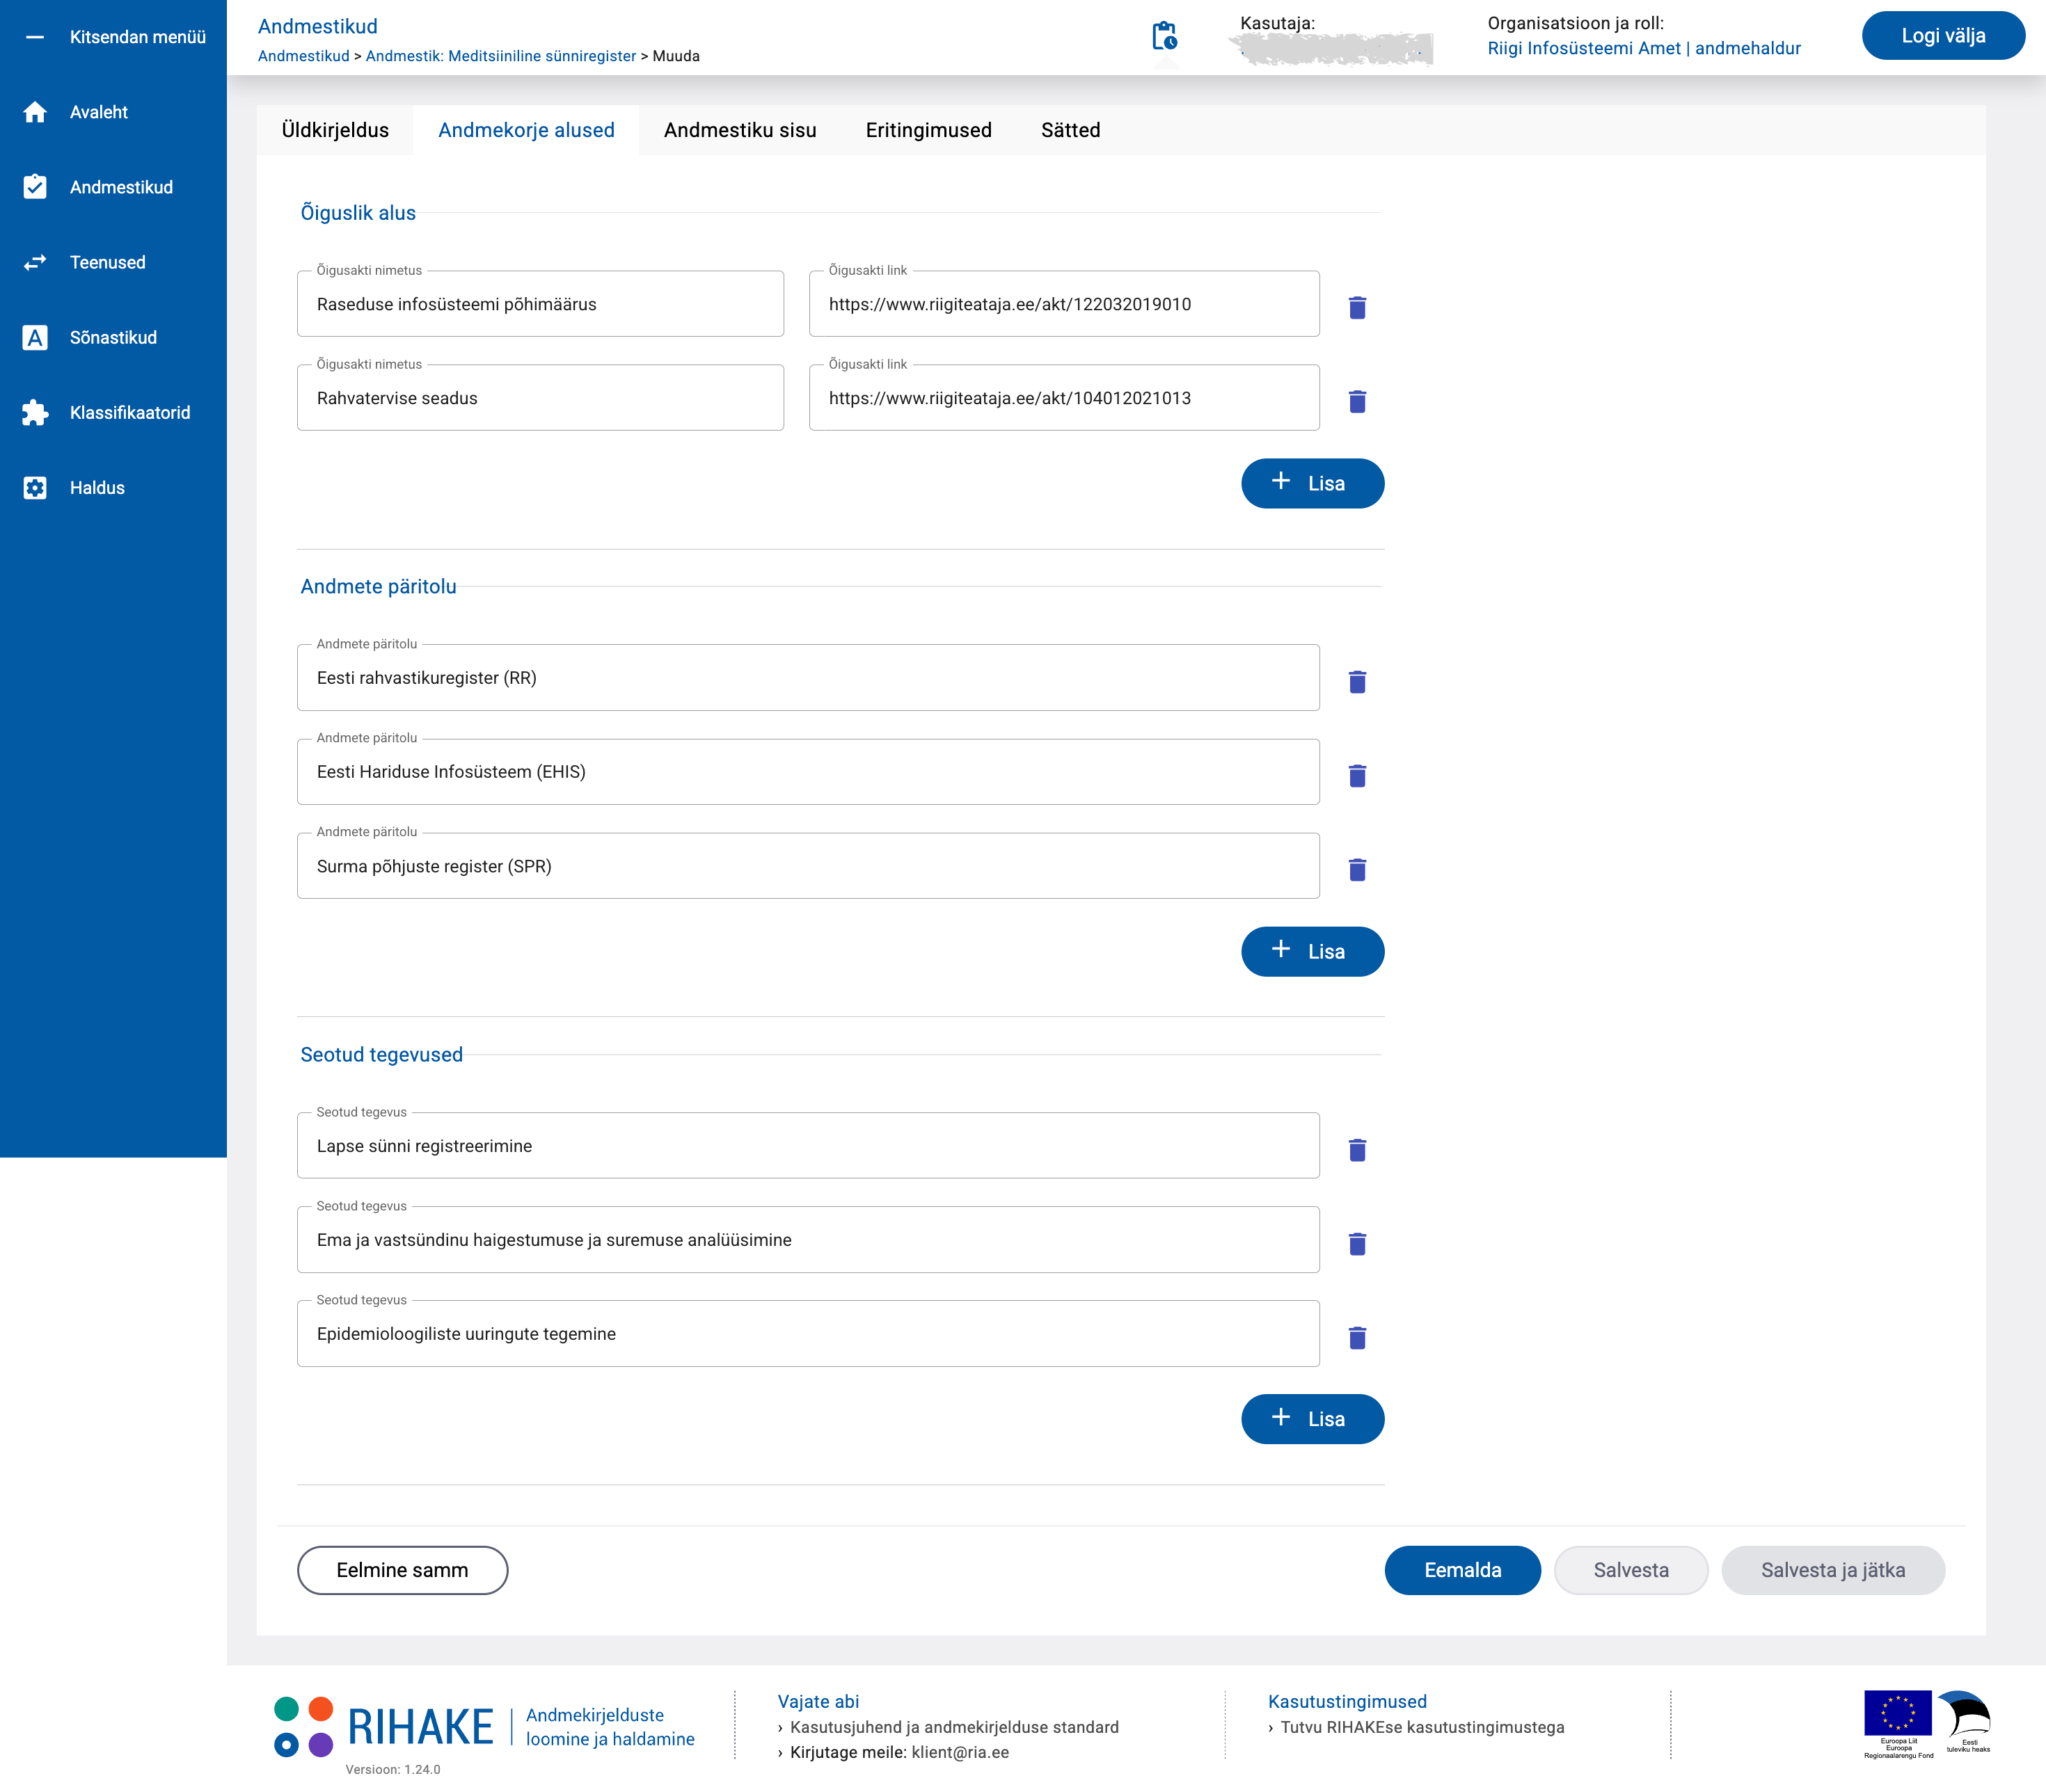Screen dimensions: 2046x1792
Task: Add a new legal basis with Lisa
Action: (x=1312, y=483)
